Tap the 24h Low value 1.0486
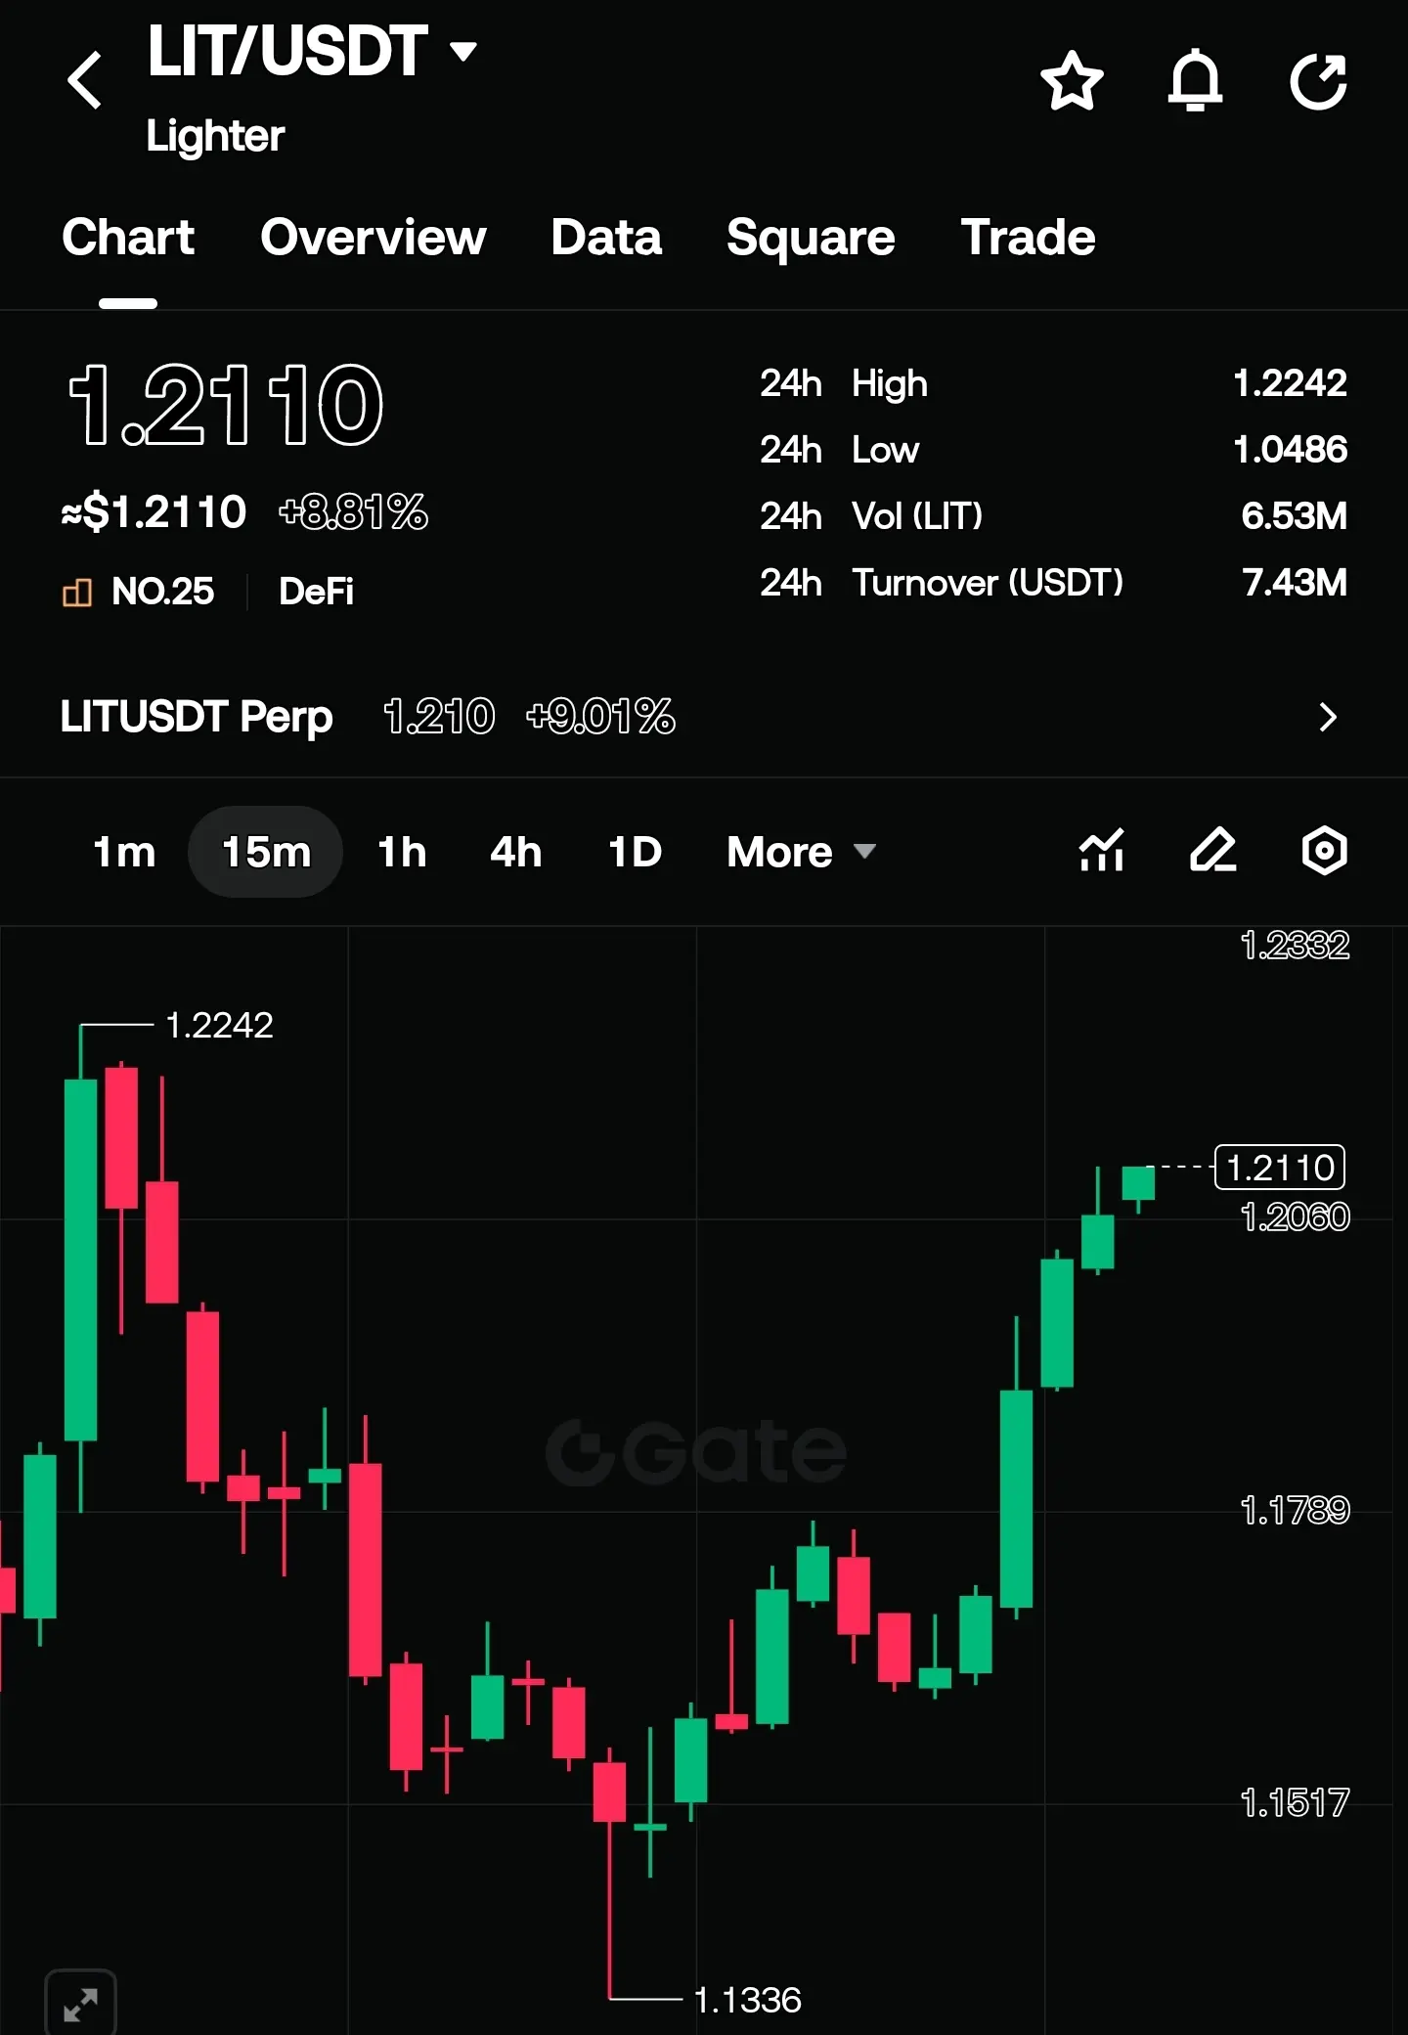 pyautogui.click(x=1290, y=450)
